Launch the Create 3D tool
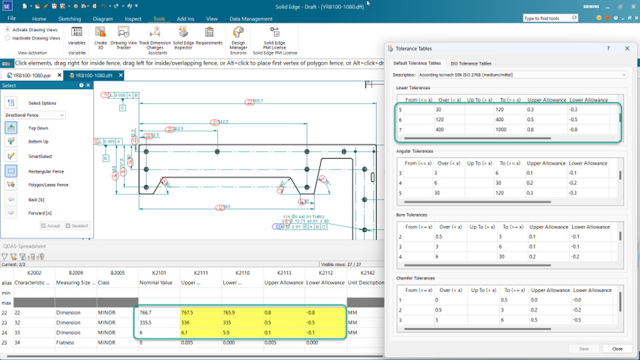640x360 pixels. coord(100,38)
